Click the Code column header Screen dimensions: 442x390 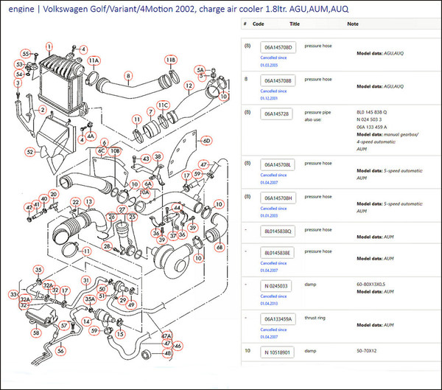click(x=258, y=24)
